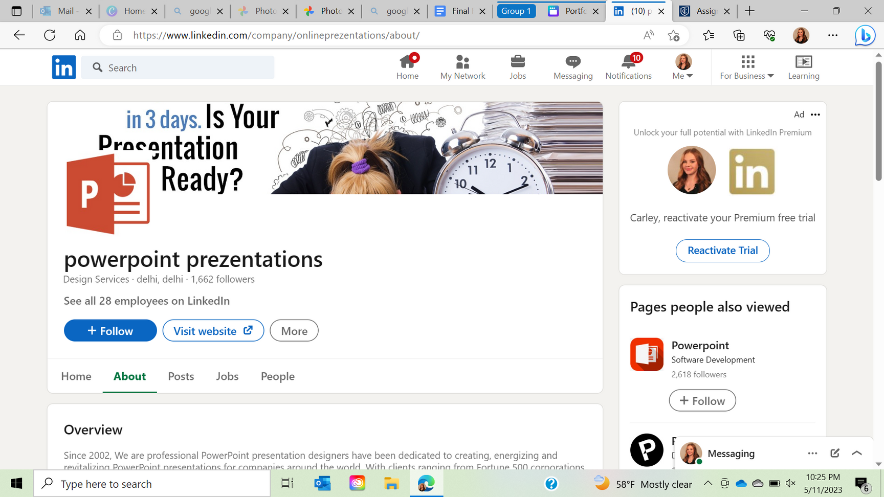Viewport: 884px width, 497px height.
Task: Open Messaging from the top nav
Action: [573, 67]
